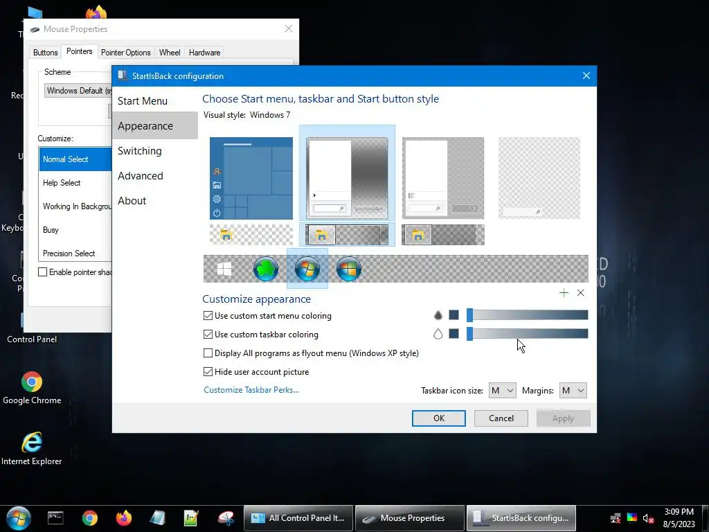Click the Apply button
709x532 pixels.
click(x=563, y=418)
